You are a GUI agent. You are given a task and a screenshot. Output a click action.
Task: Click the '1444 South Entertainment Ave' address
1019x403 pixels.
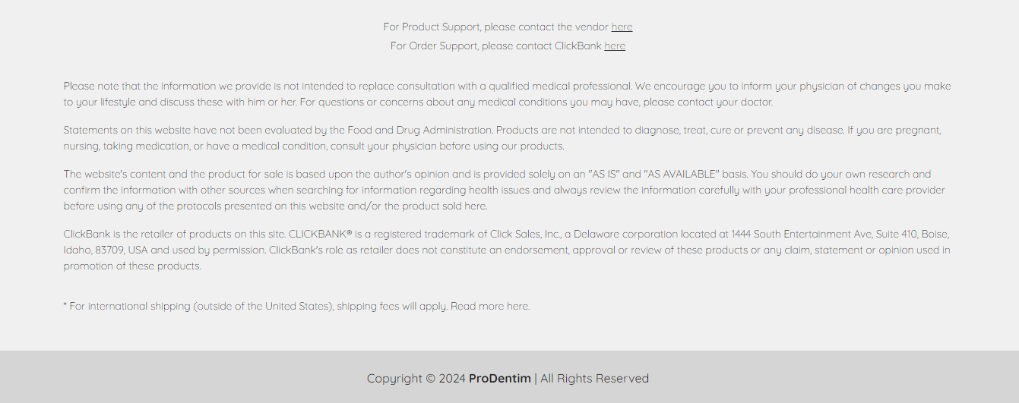802,234
